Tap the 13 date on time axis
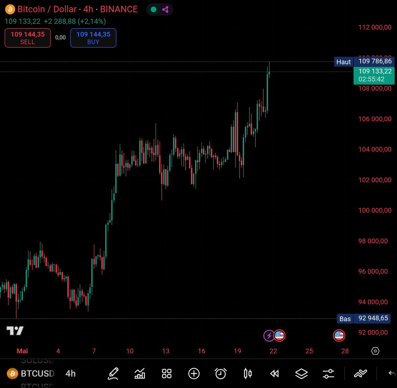The width and height of the screenshot is (397, 388). (x=166, y=351)
